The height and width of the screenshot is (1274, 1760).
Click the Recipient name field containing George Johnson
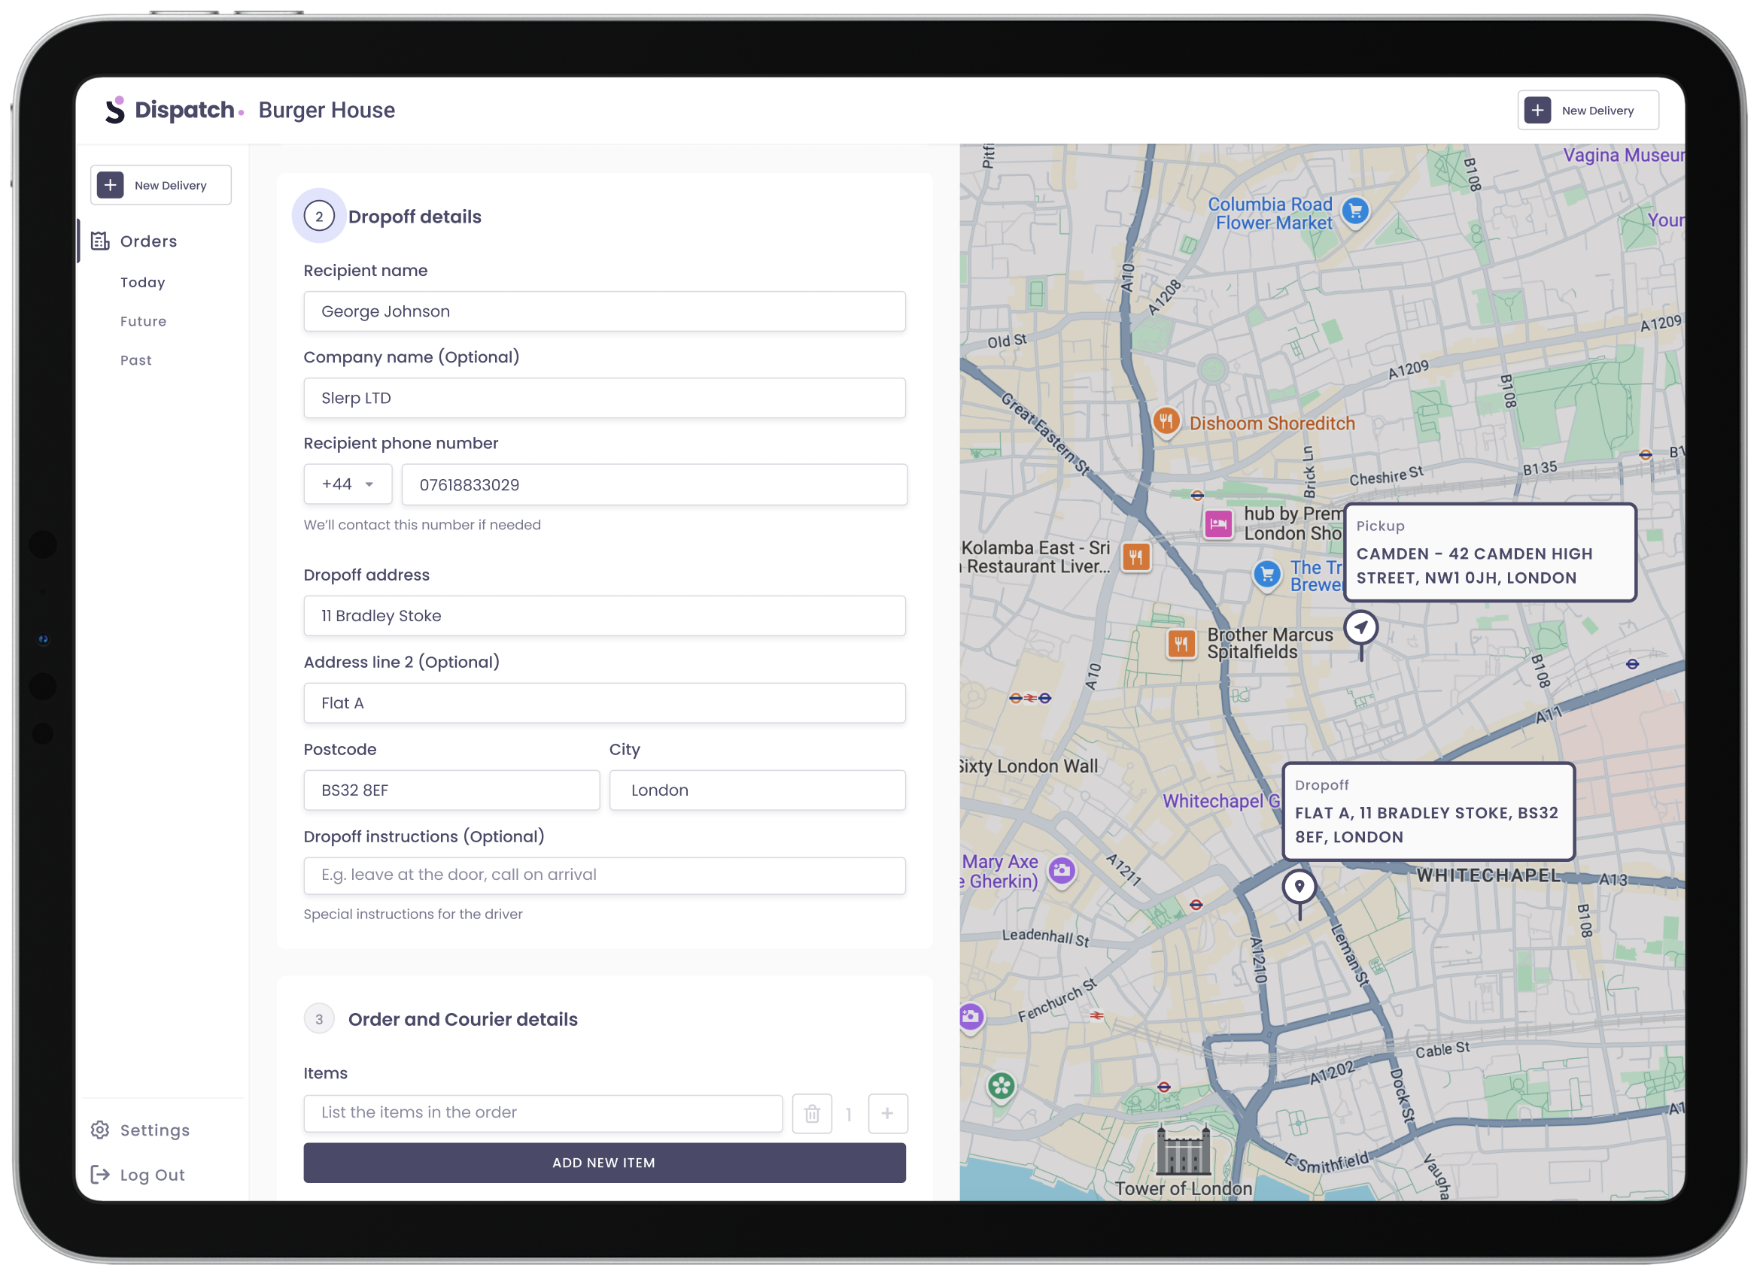pyautogui.click(x=603, y=311)
